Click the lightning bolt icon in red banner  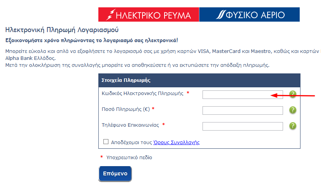[x=110, y=15]
